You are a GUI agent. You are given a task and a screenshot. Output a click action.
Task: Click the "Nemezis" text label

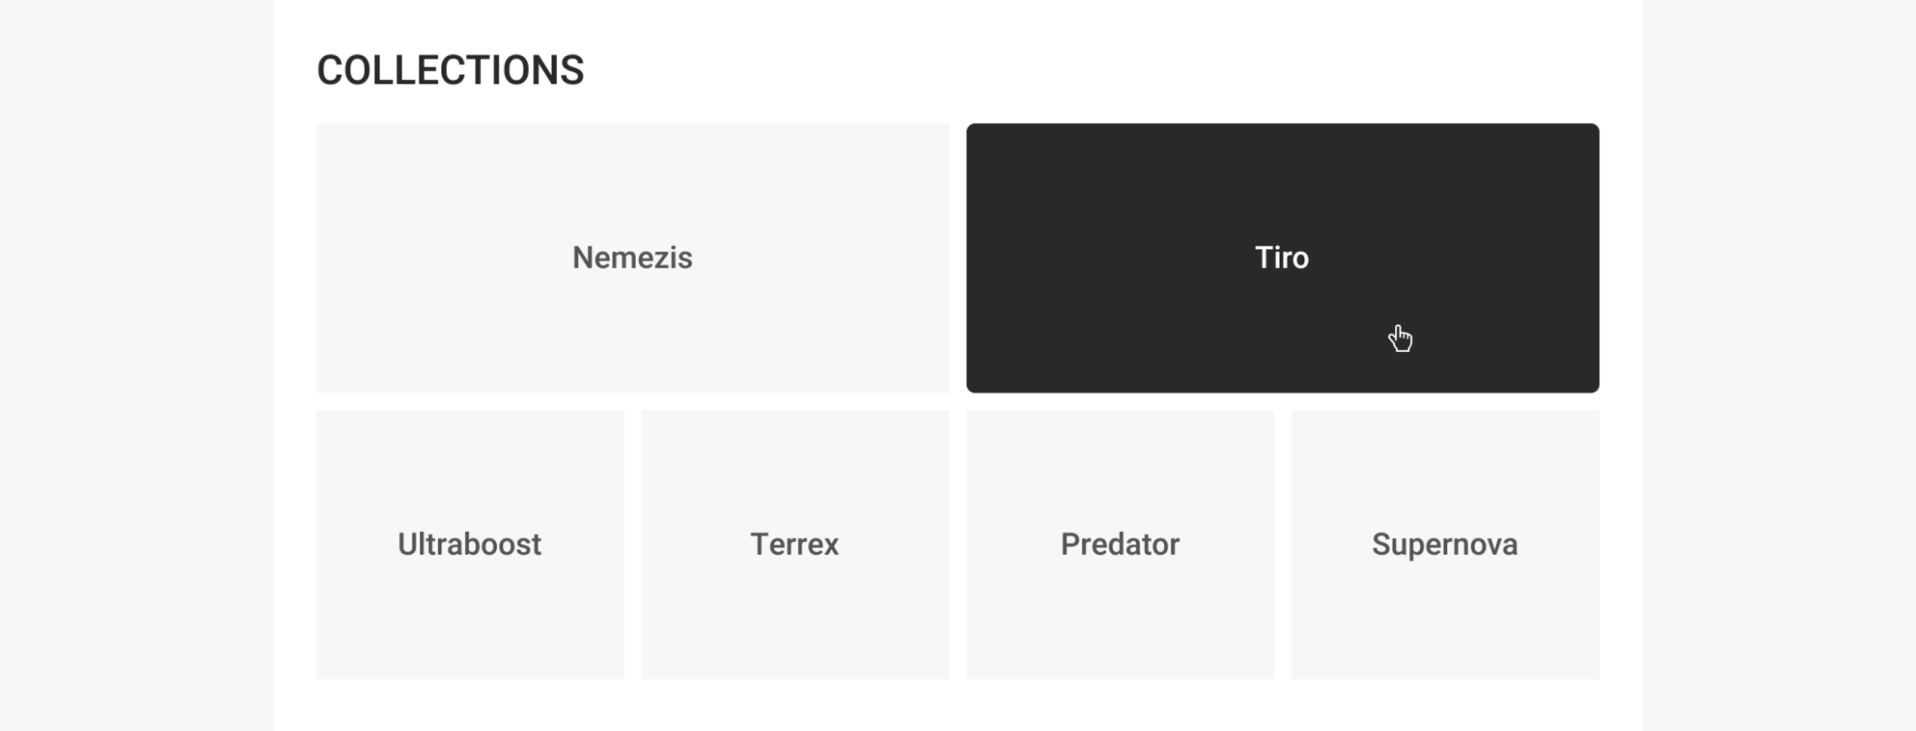632,257
